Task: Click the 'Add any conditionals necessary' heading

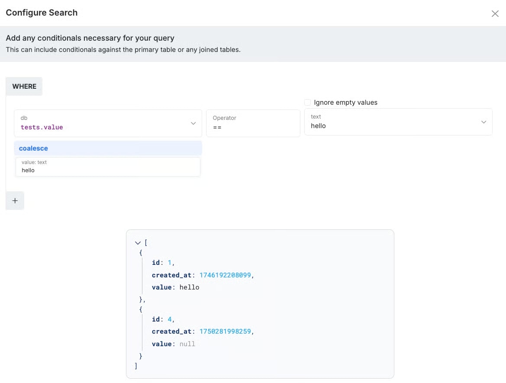Action: [x=90, y=39]
